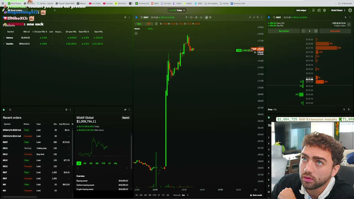The image size is (354, 199).
Task: Click the green Buy button on chart
Action: 139,24
